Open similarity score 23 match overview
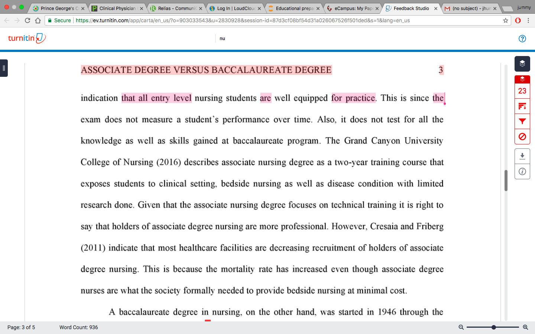 click(x=522, y=91)
